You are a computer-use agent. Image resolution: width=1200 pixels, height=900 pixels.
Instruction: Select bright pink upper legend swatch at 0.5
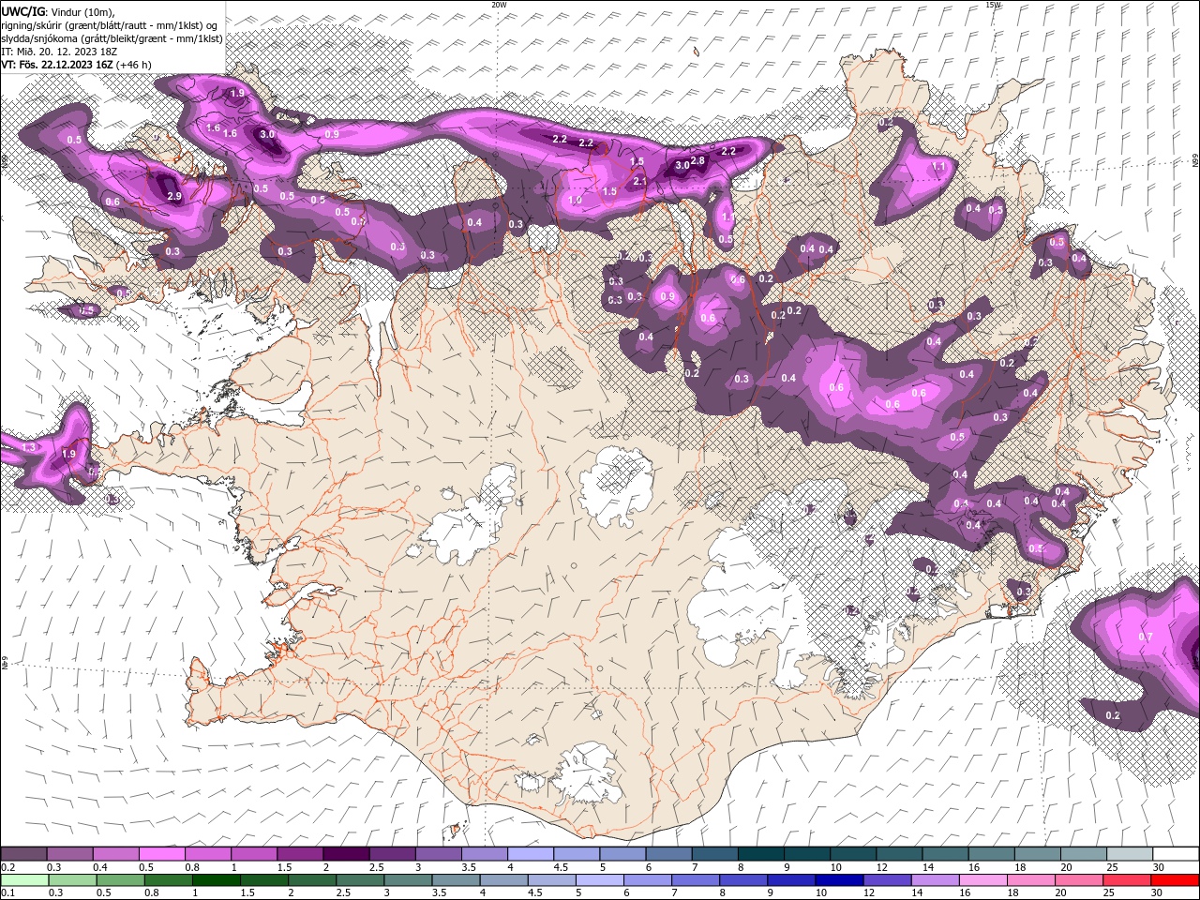[162, 854]
